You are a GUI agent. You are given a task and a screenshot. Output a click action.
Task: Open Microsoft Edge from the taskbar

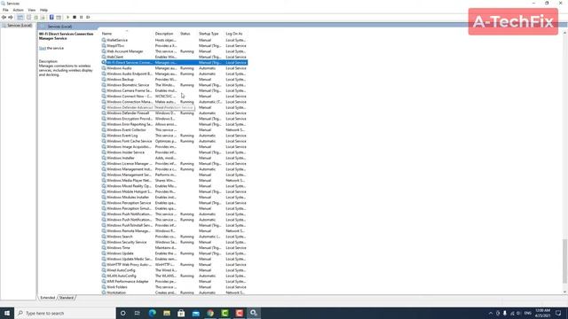tap(152, 313)
